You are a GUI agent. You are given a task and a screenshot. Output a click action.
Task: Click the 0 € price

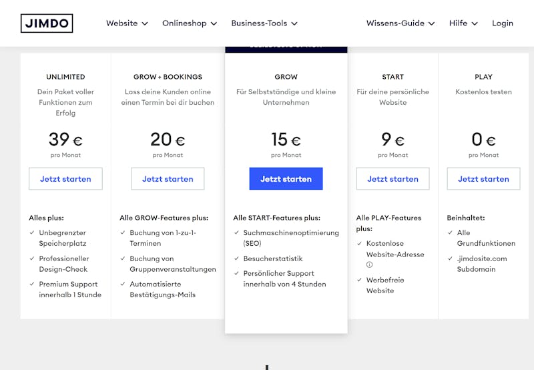[x=483, y=140]
